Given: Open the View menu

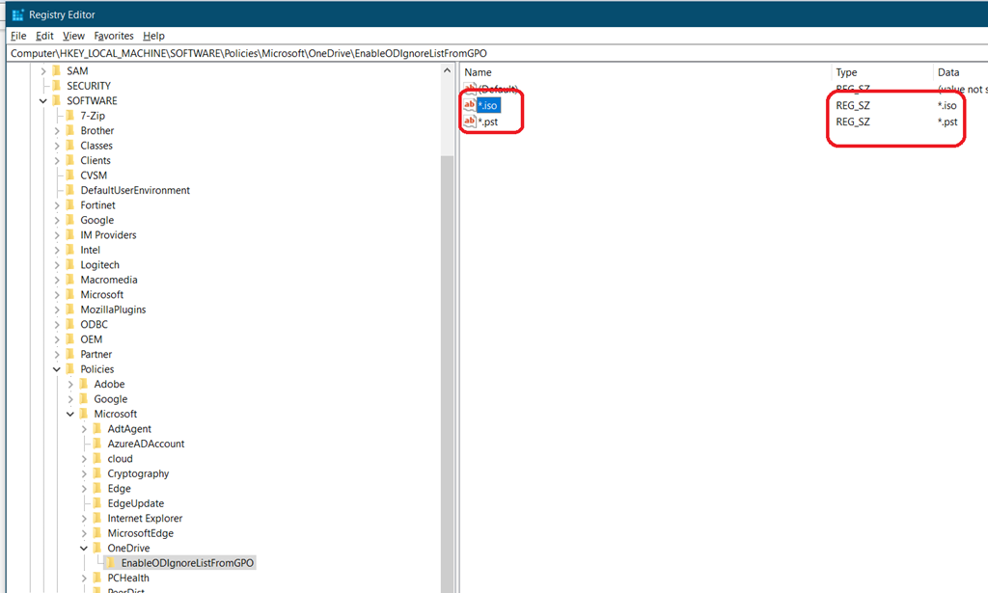Looking at the screenshot, I should [73, 36].
